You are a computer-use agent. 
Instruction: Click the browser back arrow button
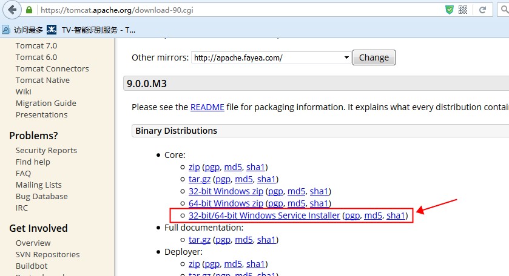coord(12,10)
